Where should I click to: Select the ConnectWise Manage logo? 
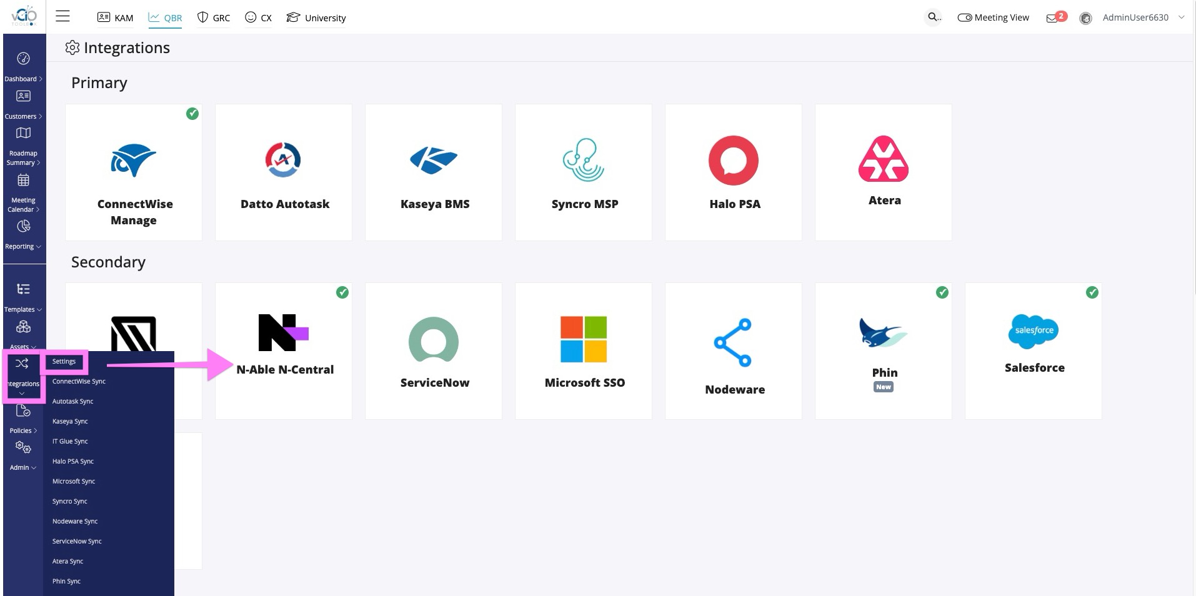[133, 161]
